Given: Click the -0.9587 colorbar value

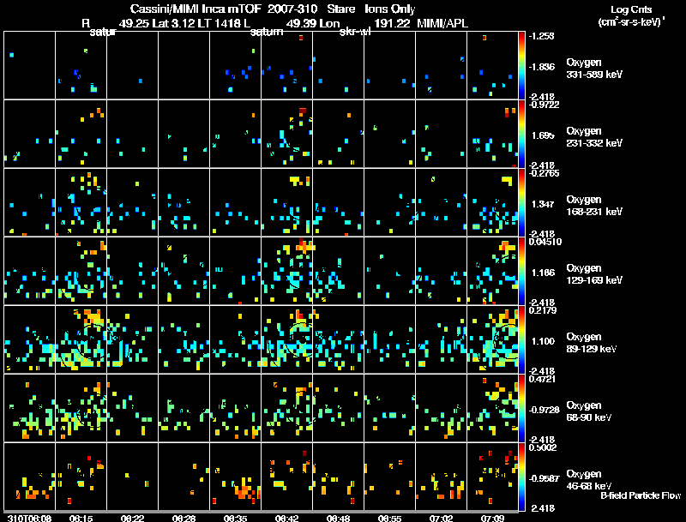Looking at the screenshot, I should coord(544,478).
